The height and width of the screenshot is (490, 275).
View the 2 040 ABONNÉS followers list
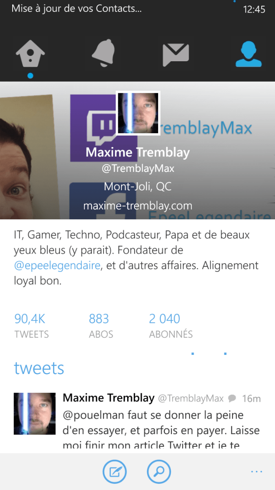[171, 326]
